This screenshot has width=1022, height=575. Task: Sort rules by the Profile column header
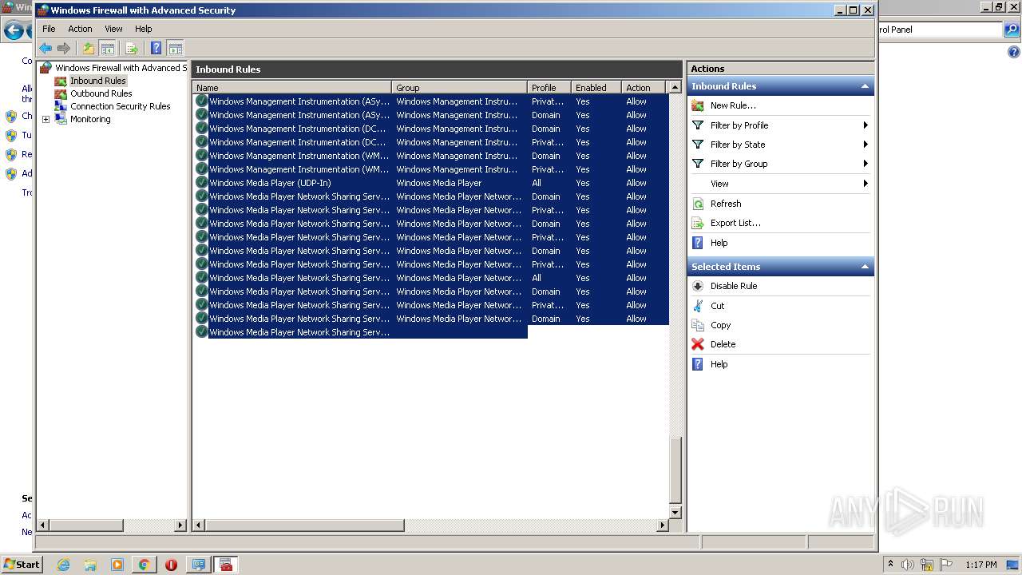click(x=549, y=88)
